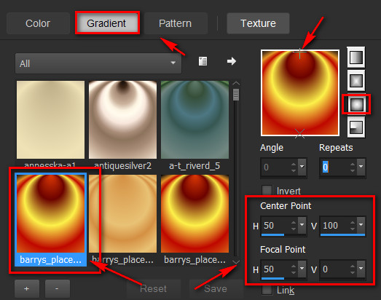Screen dimensions: 381x300
Task: Click the white right arrow icon
Action: coord(232,61)
